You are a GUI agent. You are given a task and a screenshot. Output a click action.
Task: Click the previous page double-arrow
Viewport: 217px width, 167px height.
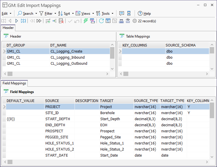(x=32, y=21)
